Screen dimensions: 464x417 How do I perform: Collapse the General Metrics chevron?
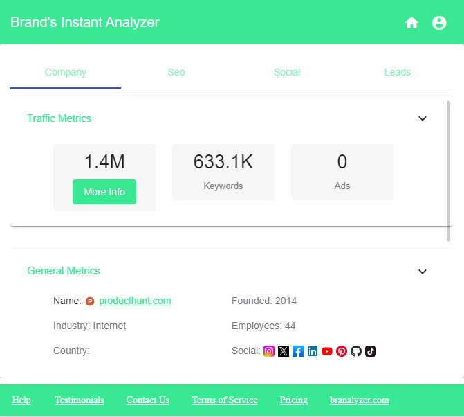point(423,271)
